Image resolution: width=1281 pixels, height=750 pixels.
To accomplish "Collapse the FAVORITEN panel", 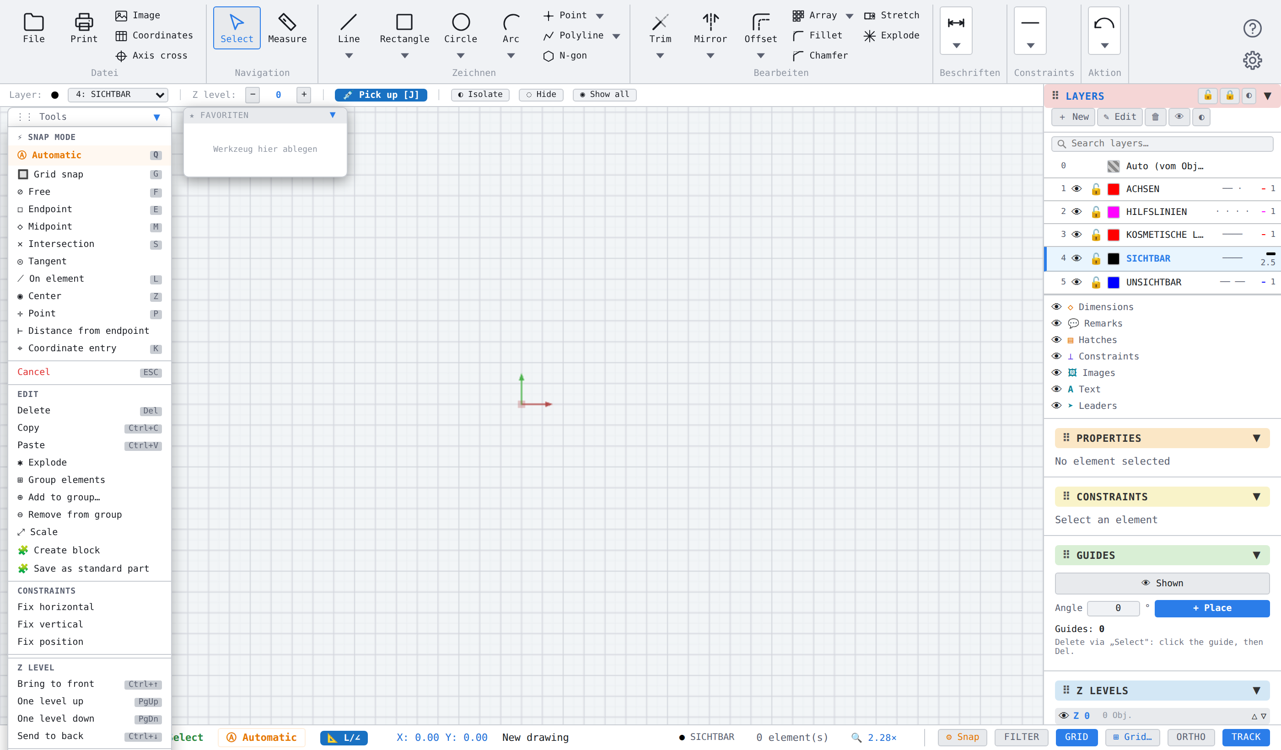I will click(x=333, y=115).
